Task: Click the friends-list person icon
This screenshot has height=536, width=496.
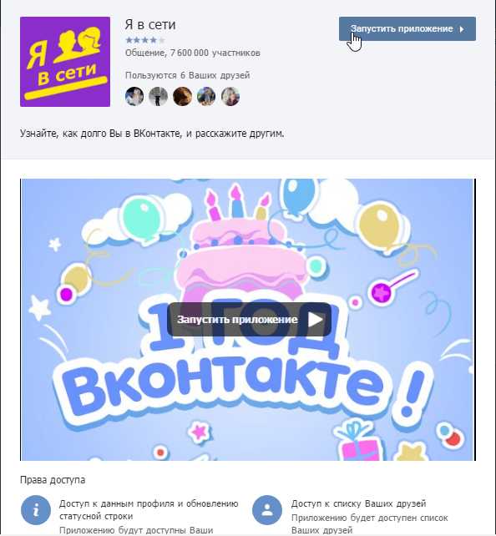Action: (267, 510)
